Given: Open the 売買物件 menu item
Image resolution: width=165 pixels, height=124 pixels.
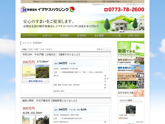Looking at the screenshot, I should click(64, 36).
